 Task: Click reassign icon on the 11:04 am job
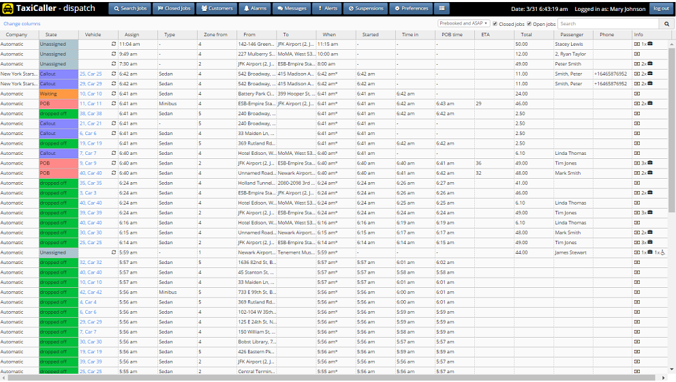click(x=114, y=44)
